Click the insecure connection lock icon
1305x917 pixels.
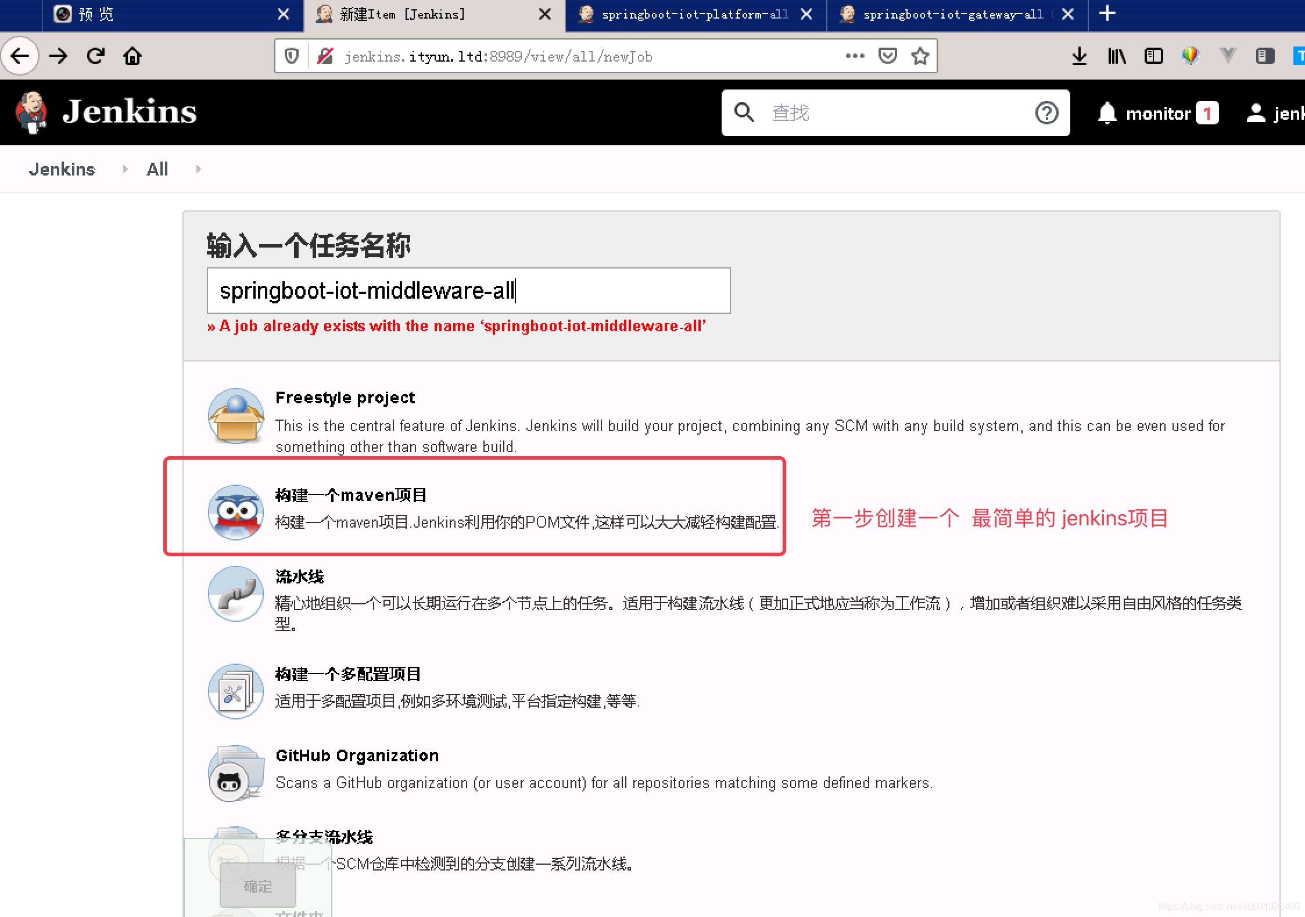pos(325,56)
